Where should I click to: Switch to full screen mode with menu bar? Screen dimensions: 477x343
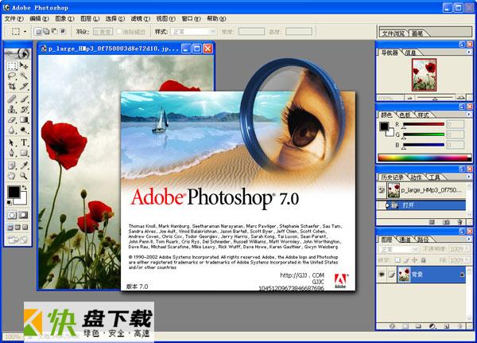[17, 228]
